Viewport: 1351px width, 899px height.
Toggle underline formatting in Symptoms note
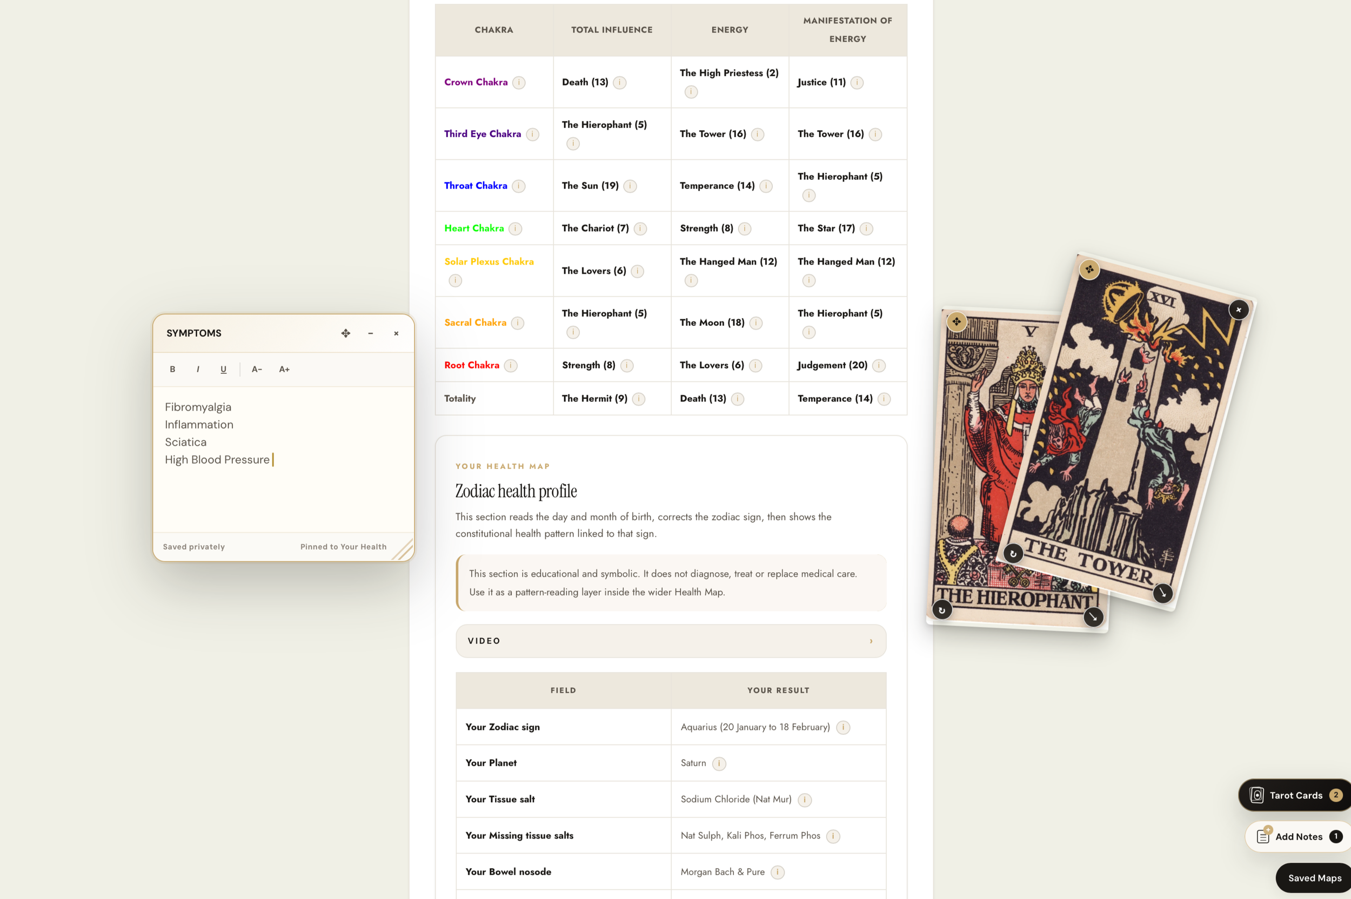(223, 369)
